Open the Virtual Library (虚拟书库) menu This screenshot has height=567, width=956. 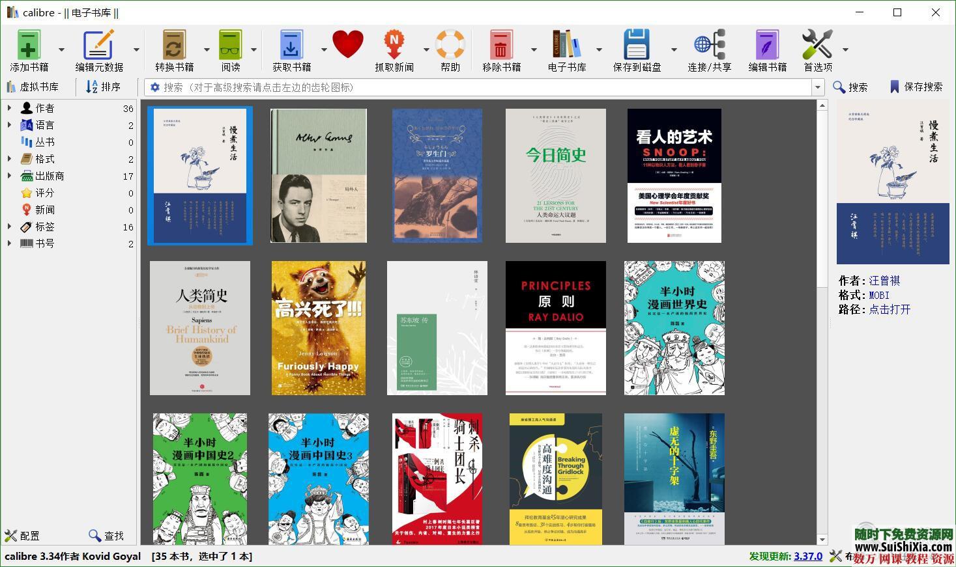coord(33,87)
